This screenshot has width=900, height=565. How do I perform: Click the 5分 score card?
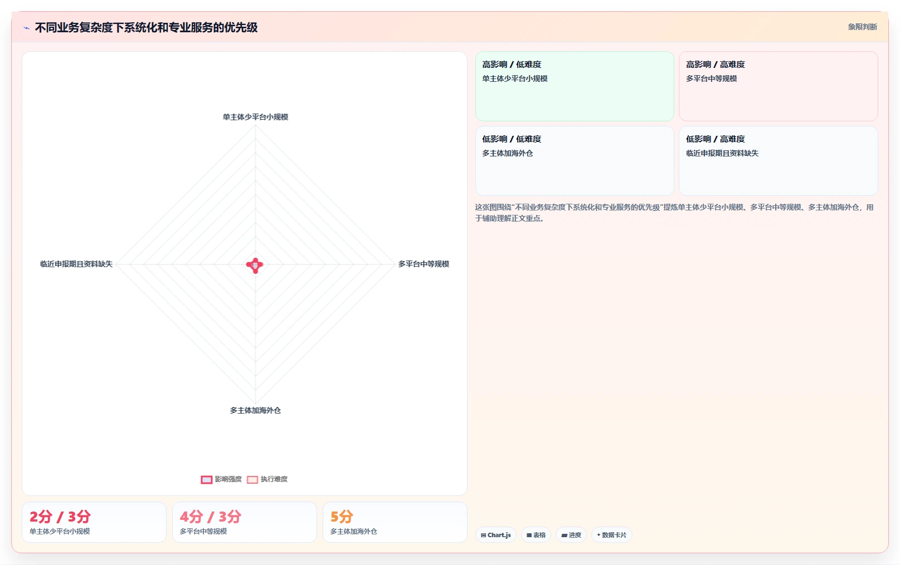pyautogui.click(x=395, y=522)
